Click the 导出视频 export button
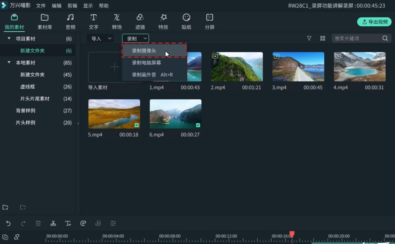395x244 pixels. click(374, 22)
